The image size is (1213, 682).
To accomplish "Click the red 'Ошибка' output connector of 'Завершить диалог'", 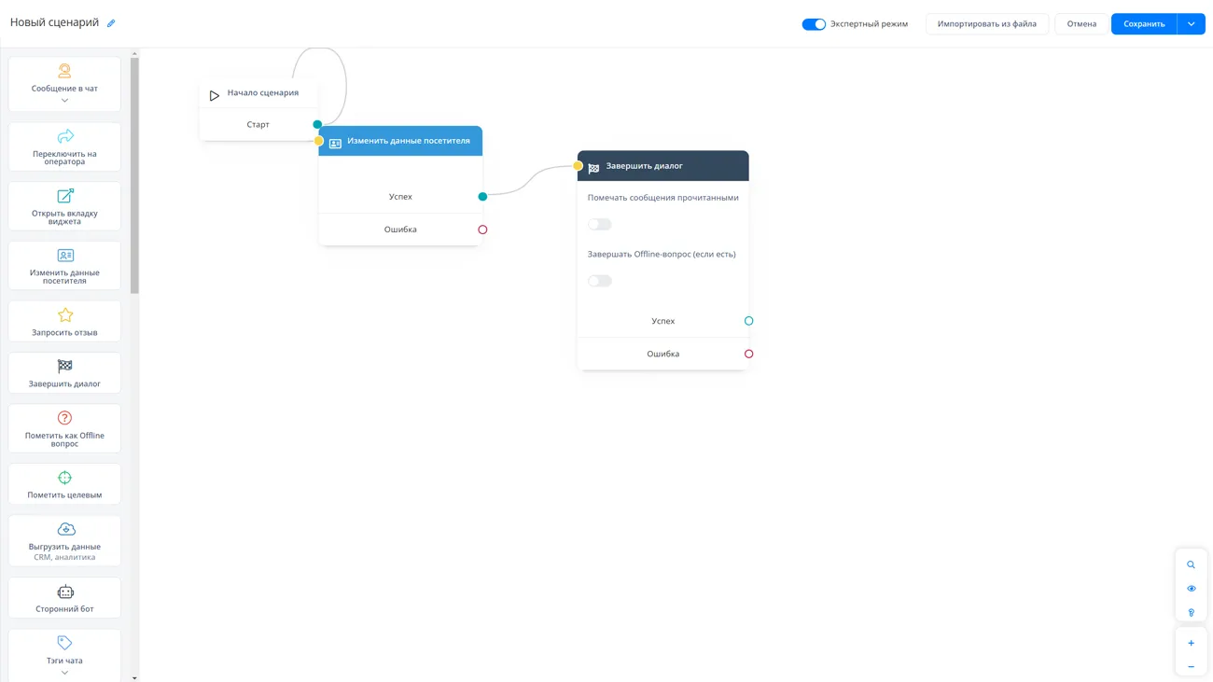I will pos(748,354).
